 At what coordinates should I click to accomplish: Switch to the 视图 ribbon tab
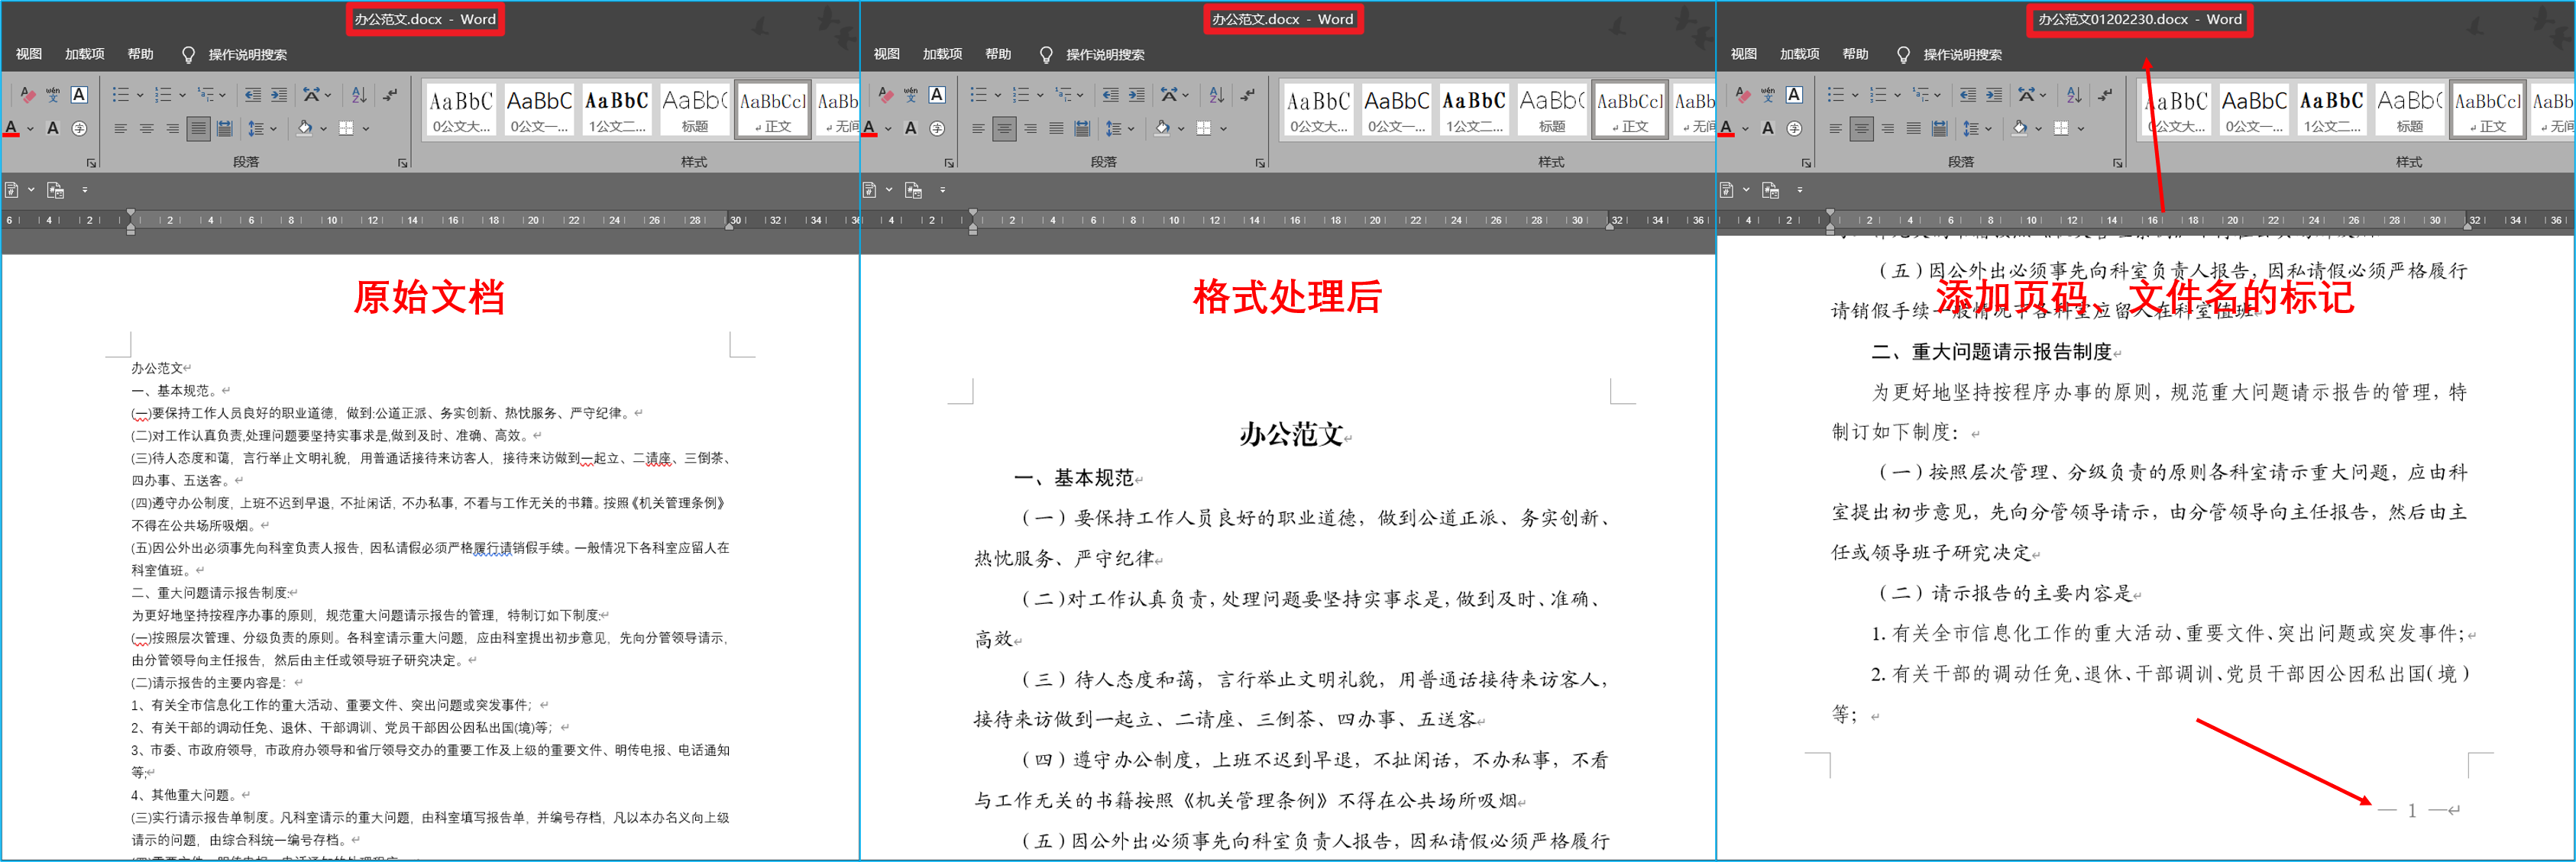coord(29,55)
